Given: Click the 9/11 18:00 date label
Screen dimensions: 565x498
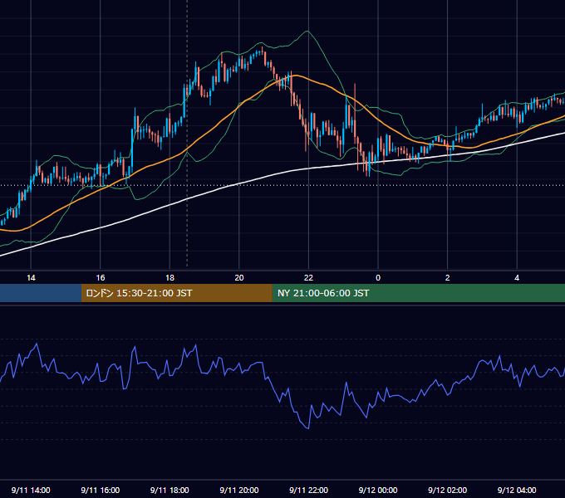Looking at the screenshot, I should pos(169,490).
